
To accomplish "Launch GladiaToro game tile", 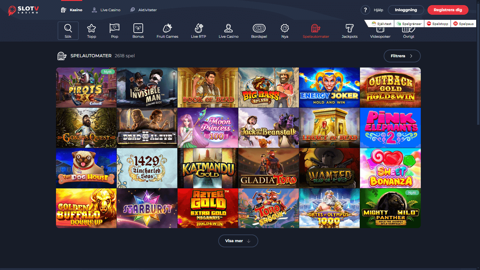I will point(268,168).
